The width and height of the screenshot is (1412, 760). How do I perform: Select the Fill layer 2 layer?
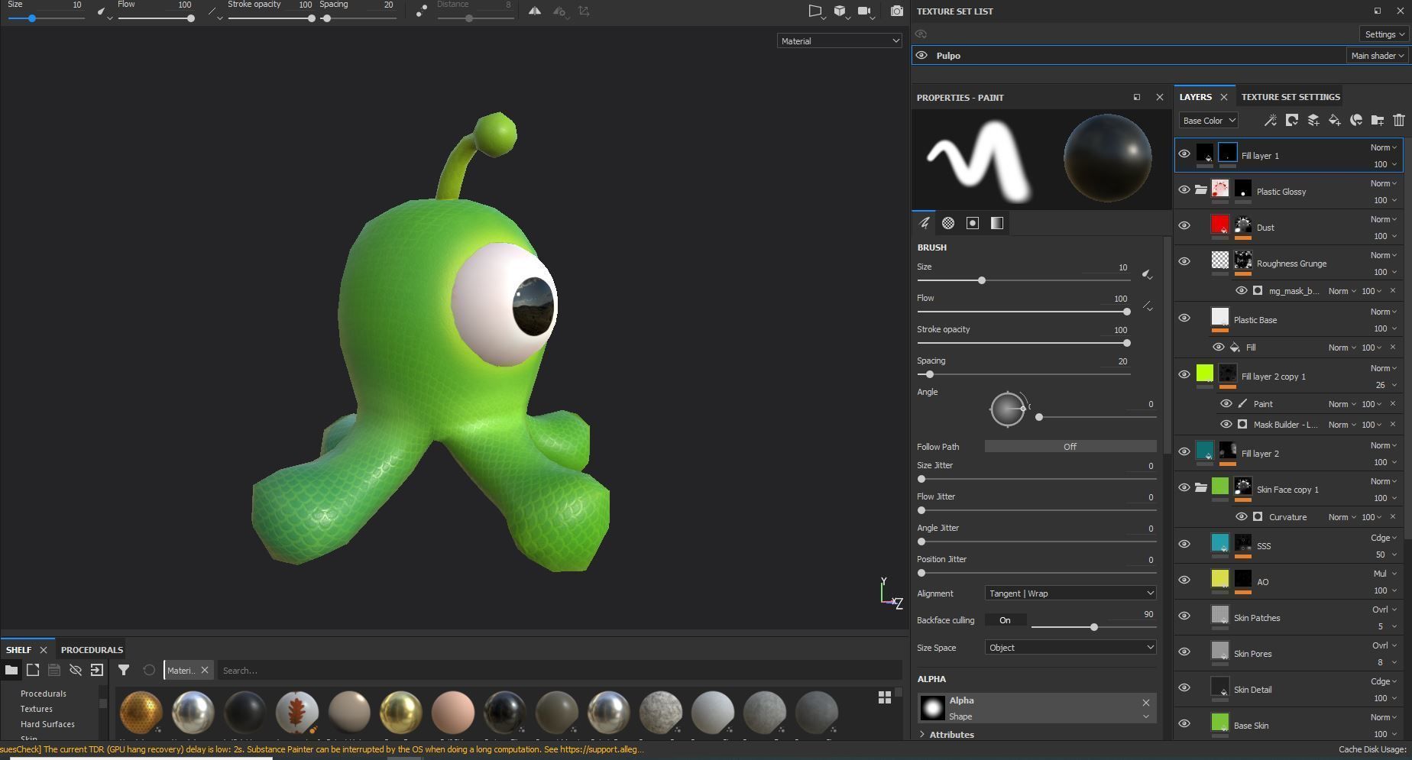(1288, 453)
